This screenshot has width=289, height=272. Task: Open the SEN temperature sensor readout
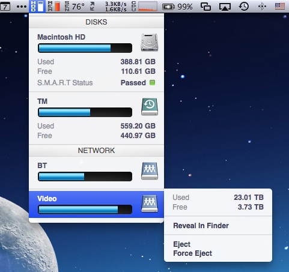(x=75, y=7)
